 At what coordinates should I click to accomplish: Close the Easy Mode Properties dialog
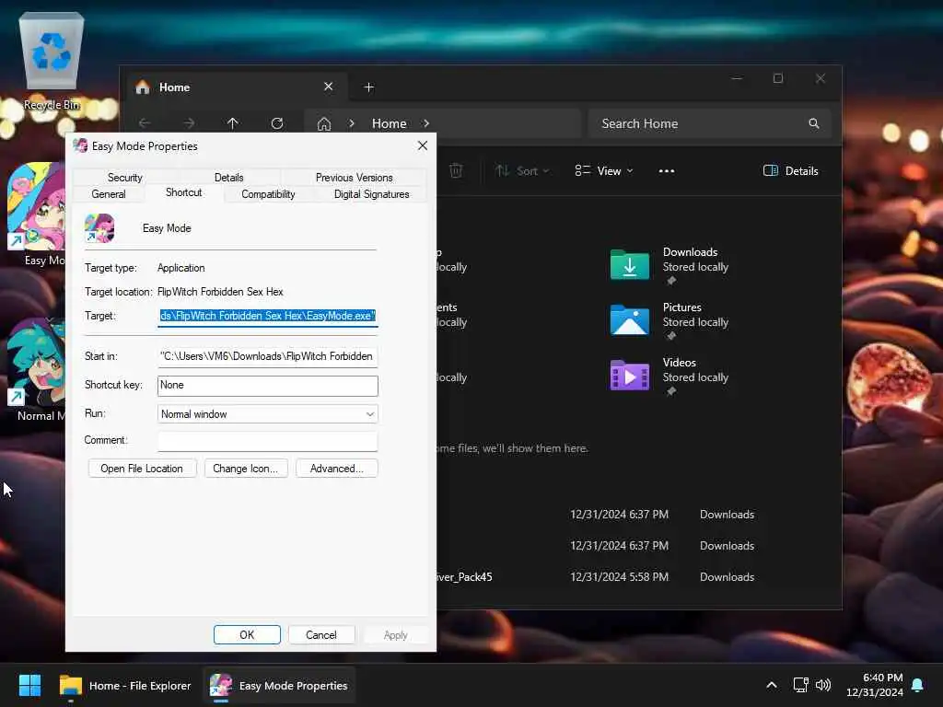coord(423,145)
